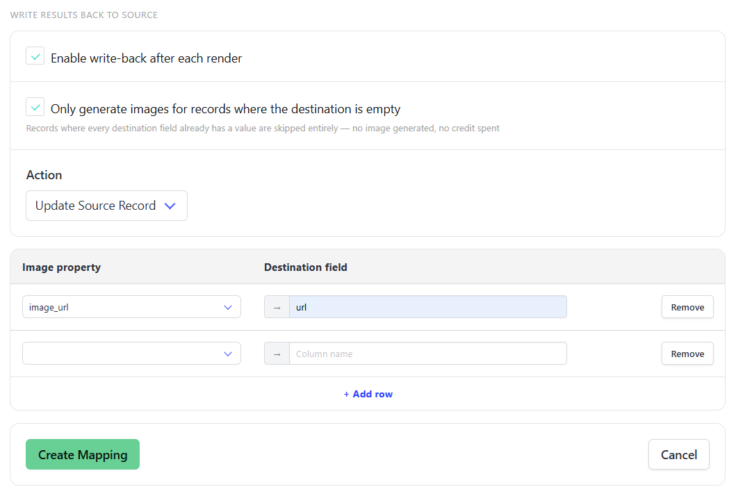Open the image_url property dropdown
The width and height of the screenshot is (745, 496).
(x=131, y=307)
